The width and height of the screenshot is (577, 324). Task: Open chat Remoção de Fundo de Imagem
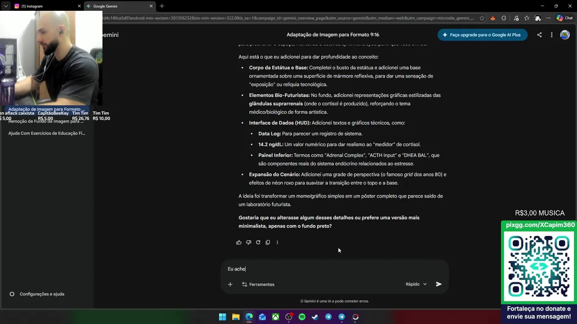coord(46,121)
